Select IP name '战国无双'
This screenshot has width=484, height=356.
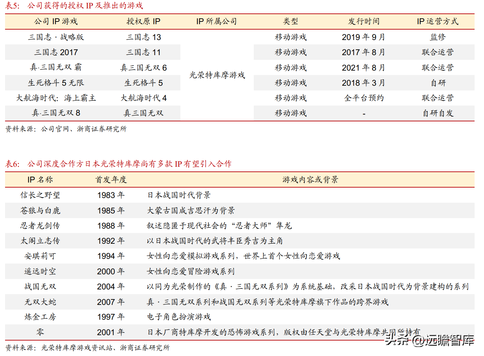pos(40,286)
